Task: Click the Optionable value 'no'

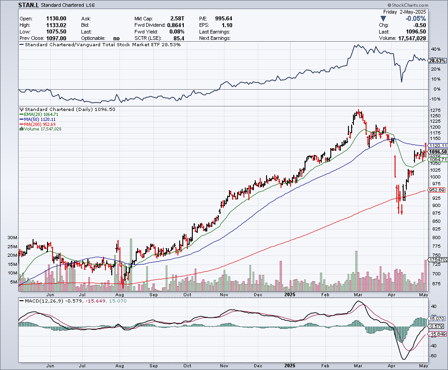Action: [x=116, y=38]
